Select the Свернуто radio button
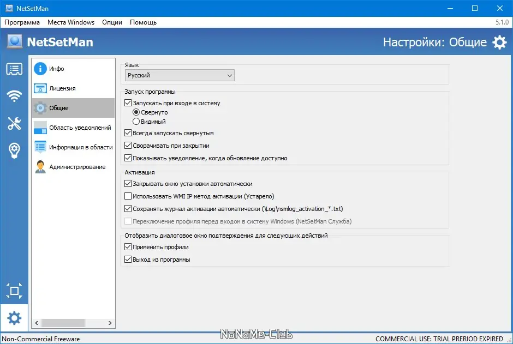Viewport: 513px width, 344px height. (136, 112)
